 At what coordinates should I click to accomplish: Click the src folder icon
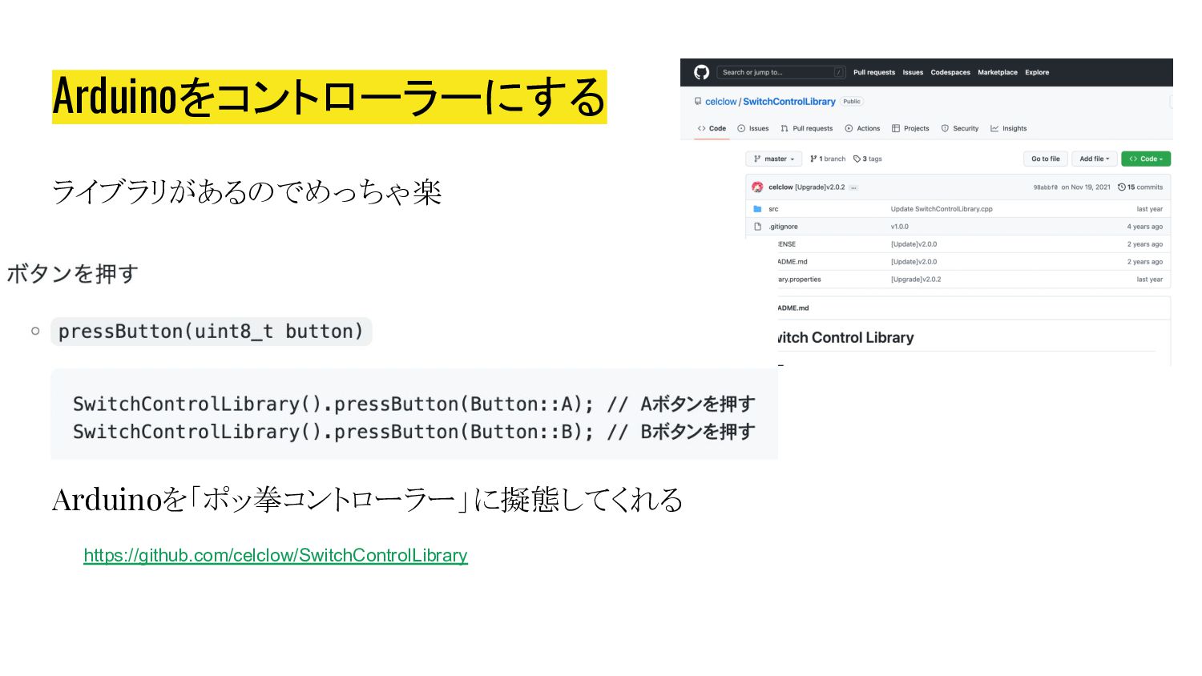click(757, 209)
